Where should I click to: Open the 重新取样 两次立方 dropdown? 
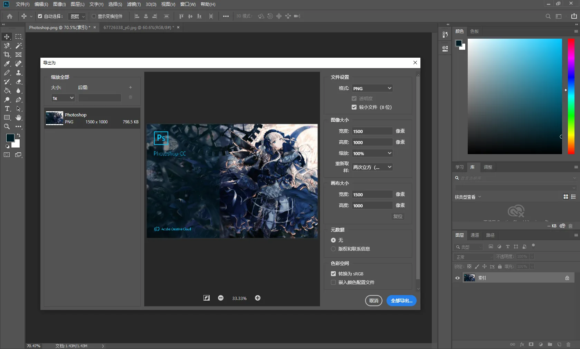(x=372, y=167)
